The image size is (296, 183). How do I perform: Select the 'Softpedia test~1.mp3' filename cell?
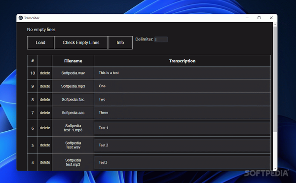(x=73, y=128)
